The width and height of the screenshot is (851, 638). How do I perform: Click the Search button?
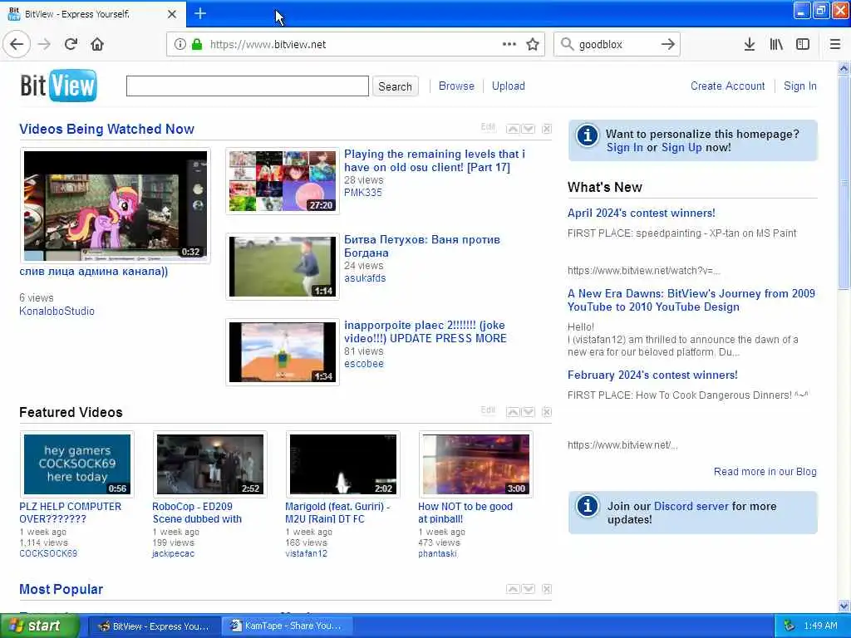[x=395, y=86]
